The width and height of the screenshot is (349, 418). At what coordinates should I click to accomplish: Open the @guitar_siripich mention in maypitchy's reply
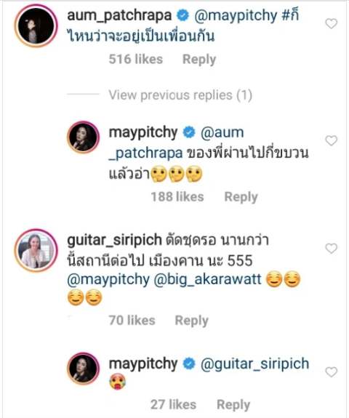click(254, 364)
